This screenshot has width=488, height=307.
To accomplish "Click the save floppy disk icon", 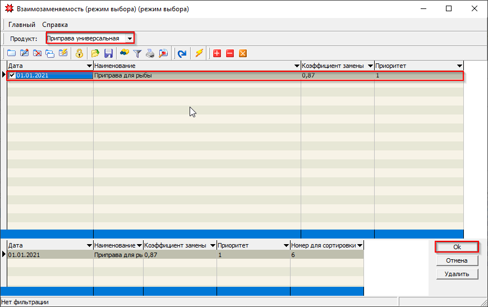I will click(x=109, y=53).
